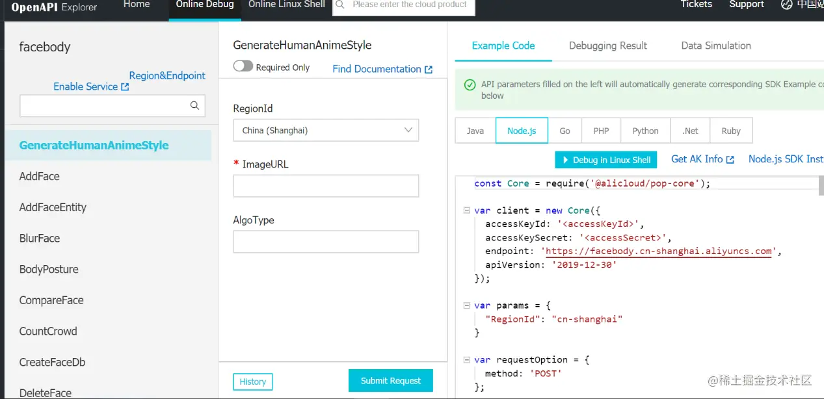Click the facebody product title
The height and width of the screenshot is (399, 824).
click(45, 47)
